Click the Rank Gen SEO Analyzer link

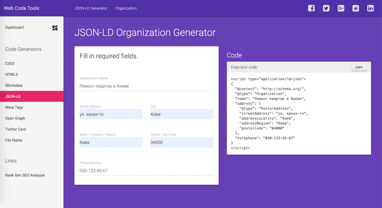pyautogui.click(x=25, y=175)
